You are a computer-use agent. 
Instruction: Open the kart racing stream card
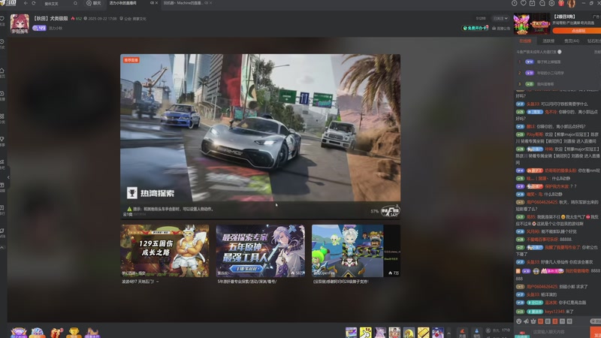coord(356,251)
